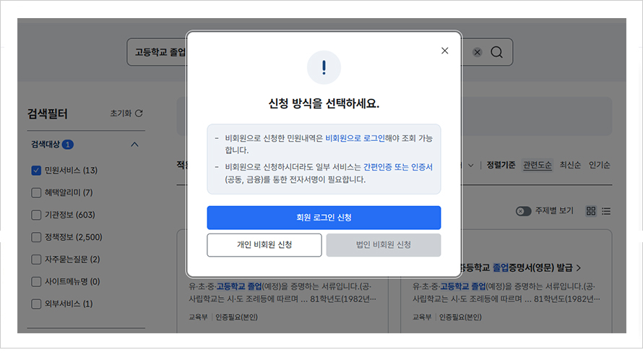This screenshot has width=643, height=355.
Task: Click the dialog title 신청 방식을 선택하세요.
Action: coord(324,103)
